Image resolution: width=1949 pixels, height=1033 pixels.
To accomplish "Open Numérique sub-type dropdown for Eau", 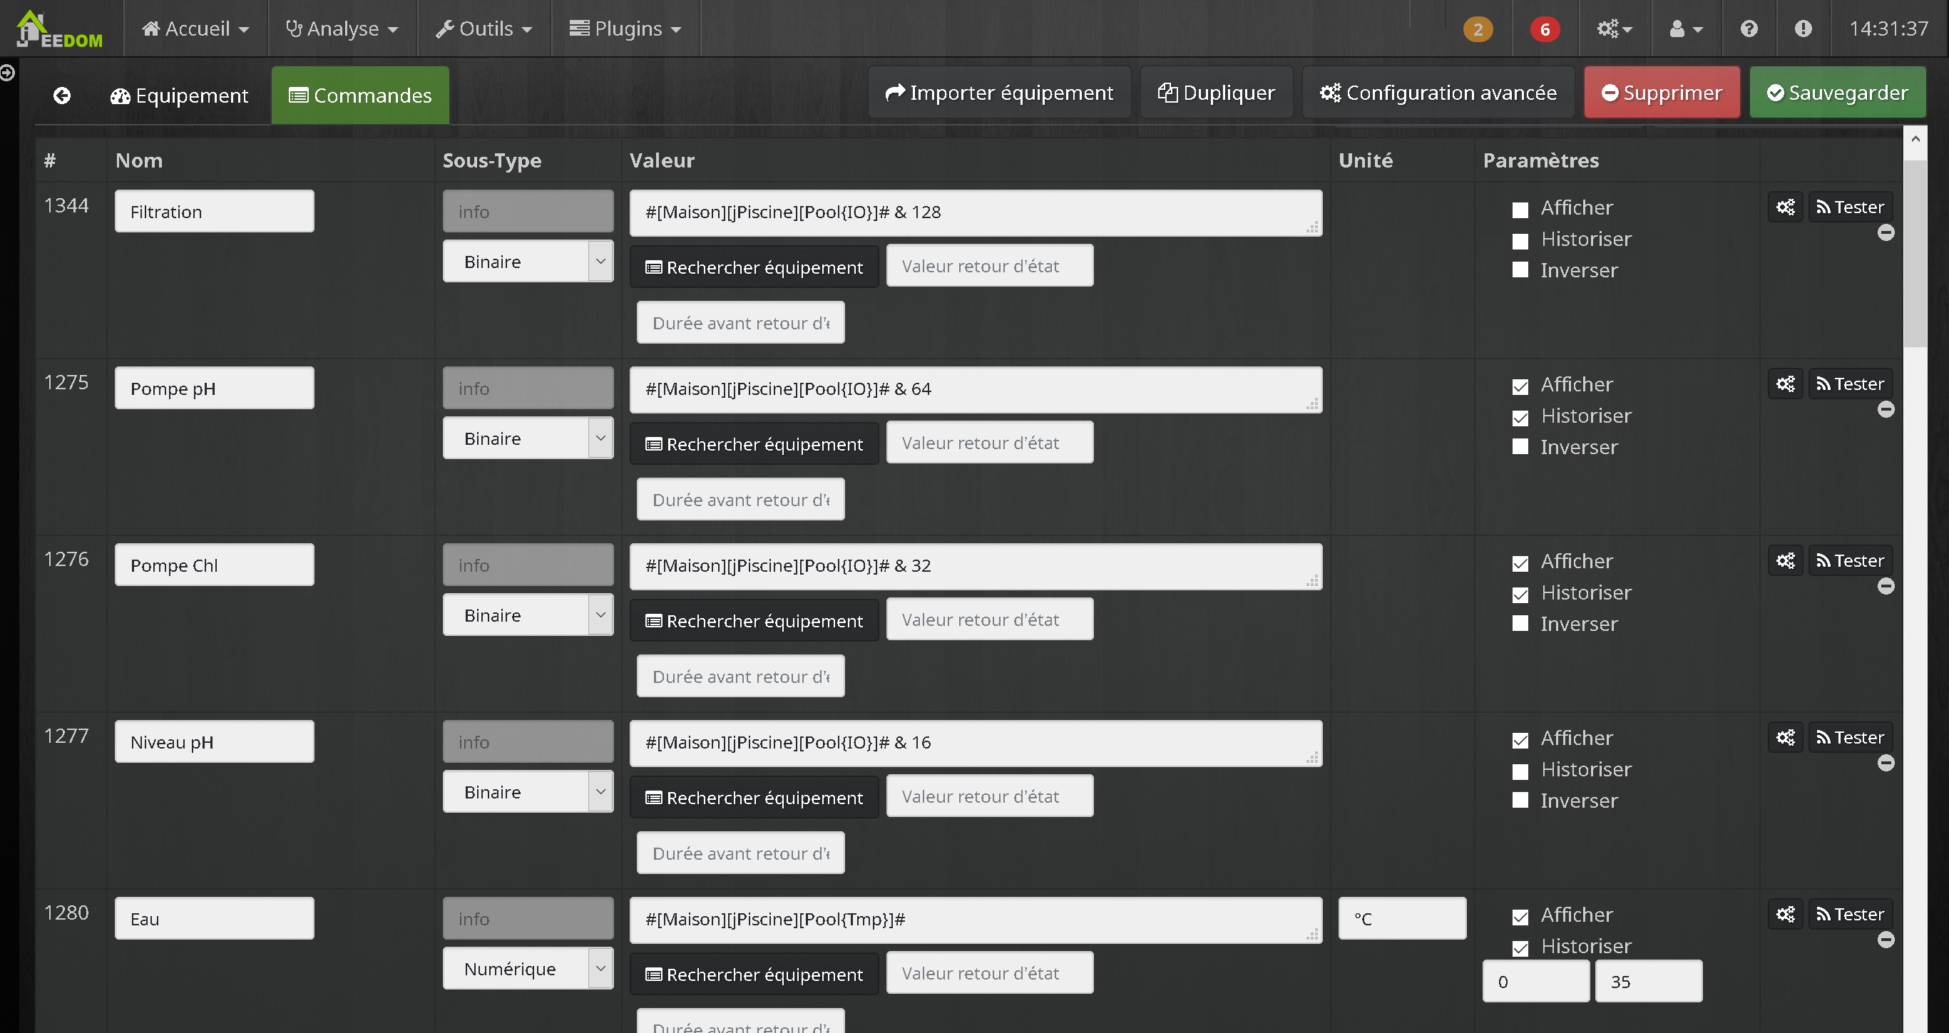I will (x=528, y=969).
